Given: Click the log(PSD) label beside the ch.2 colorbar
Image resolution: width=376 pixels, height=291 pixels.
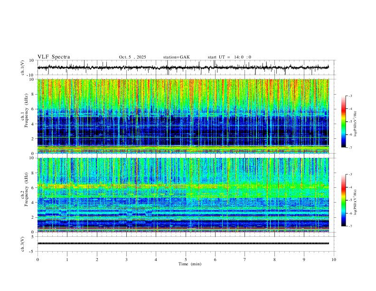Looking at the screenshot, I should (355, 202).
